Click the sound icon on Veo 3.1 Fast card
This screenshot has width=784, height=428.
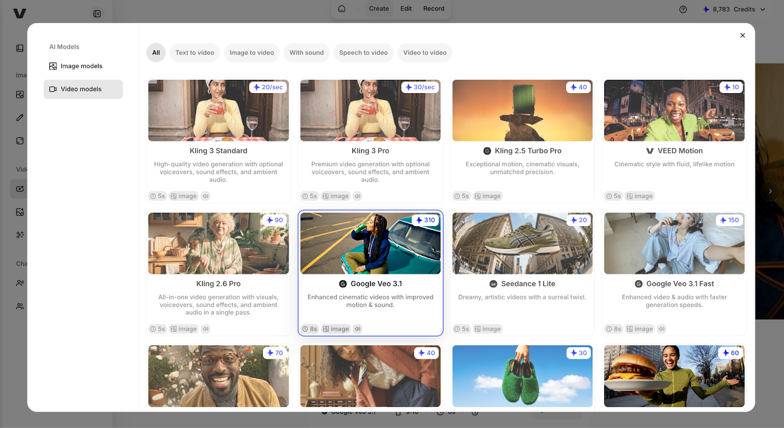coord(662,329)
